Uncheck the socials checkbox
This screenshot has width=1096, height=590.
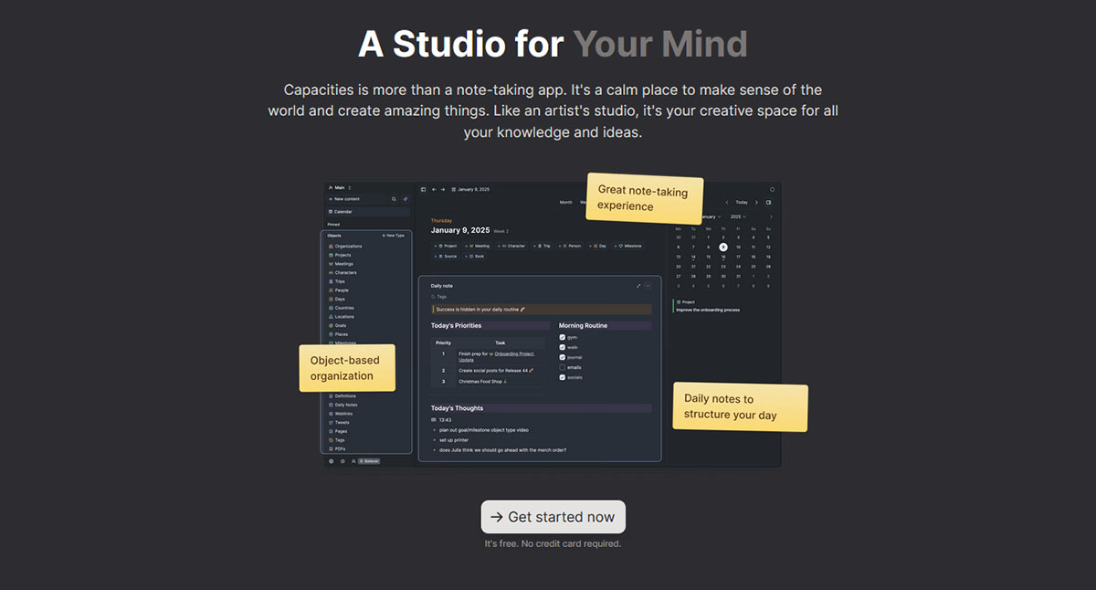coord(563,377)
